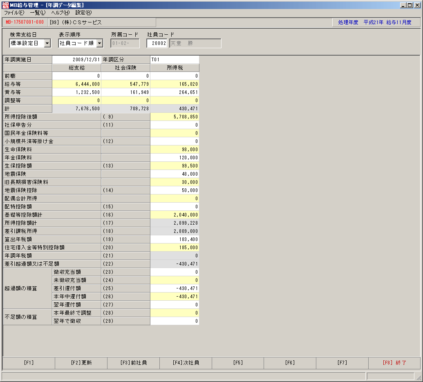Viewport: 423px width, 382px height.
Task: Click the 賞与等 総支給 cell 1,232,500
Action: 76,92
